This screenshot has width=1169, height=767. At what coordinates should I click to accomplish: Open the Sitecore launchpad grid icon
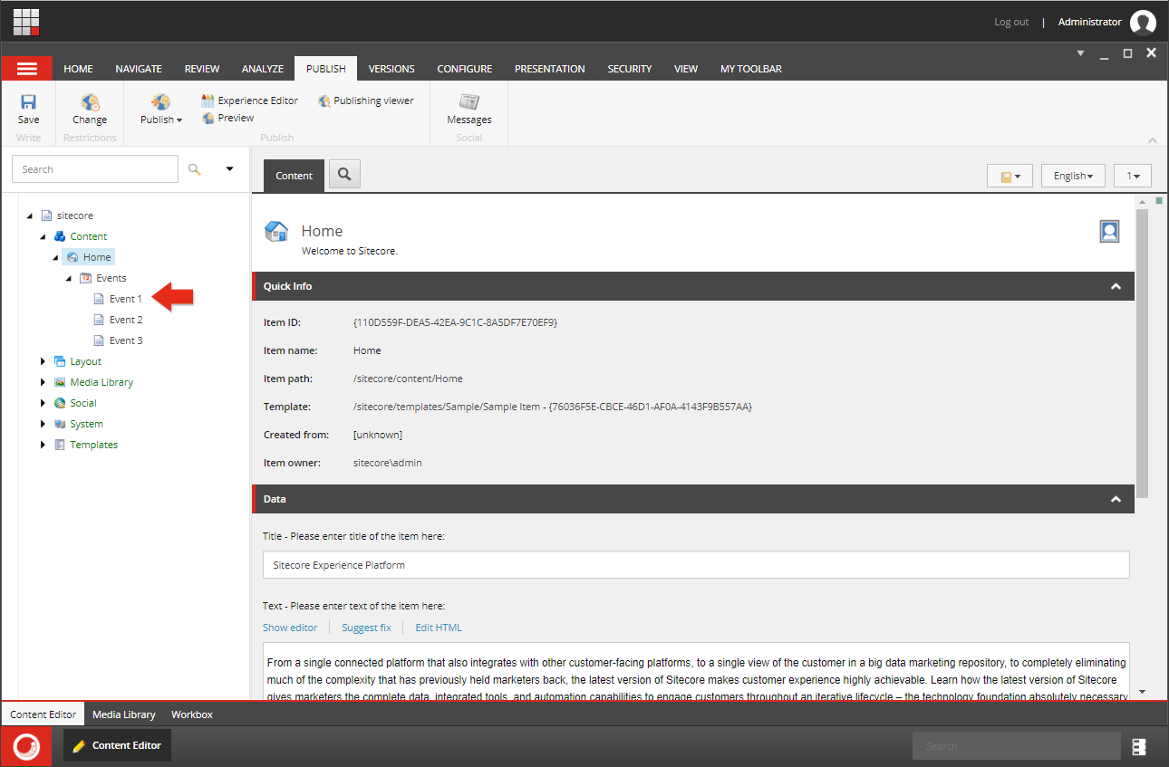point(26,22)
